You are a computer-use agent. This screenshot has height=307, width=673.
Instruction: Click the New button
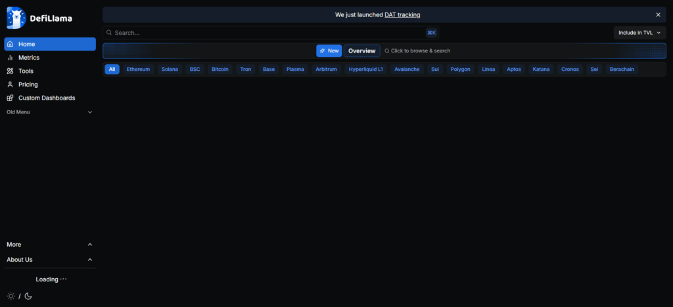tap(329, 51)
